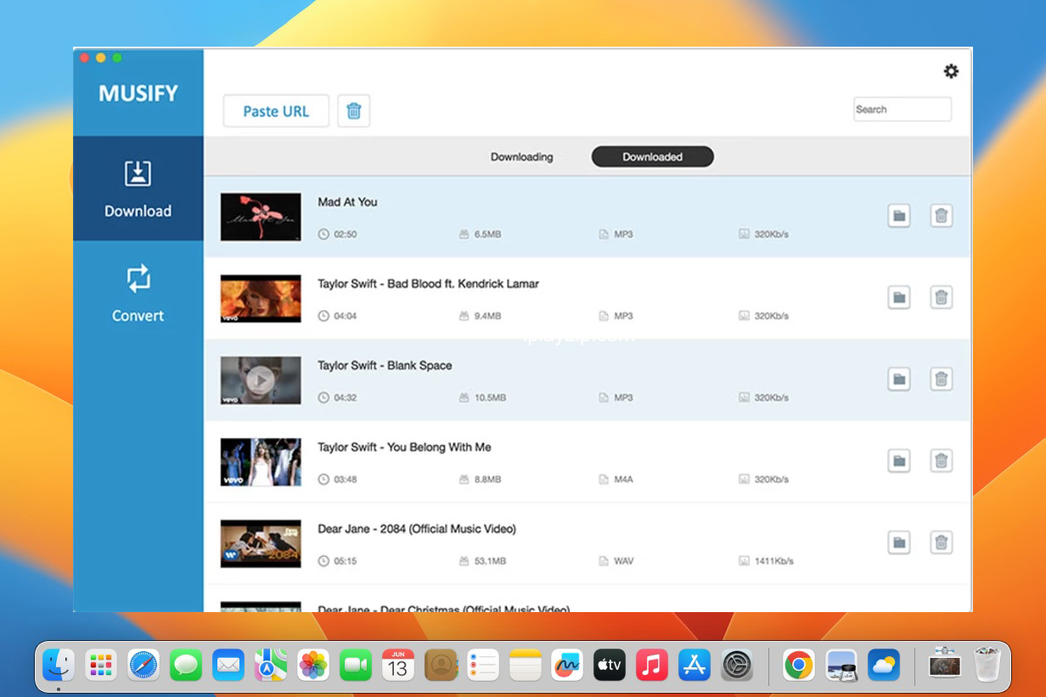The image size is (1046, 697).
Task: Click the You Belong With Me thumbnail
Action: click(261, 462)
